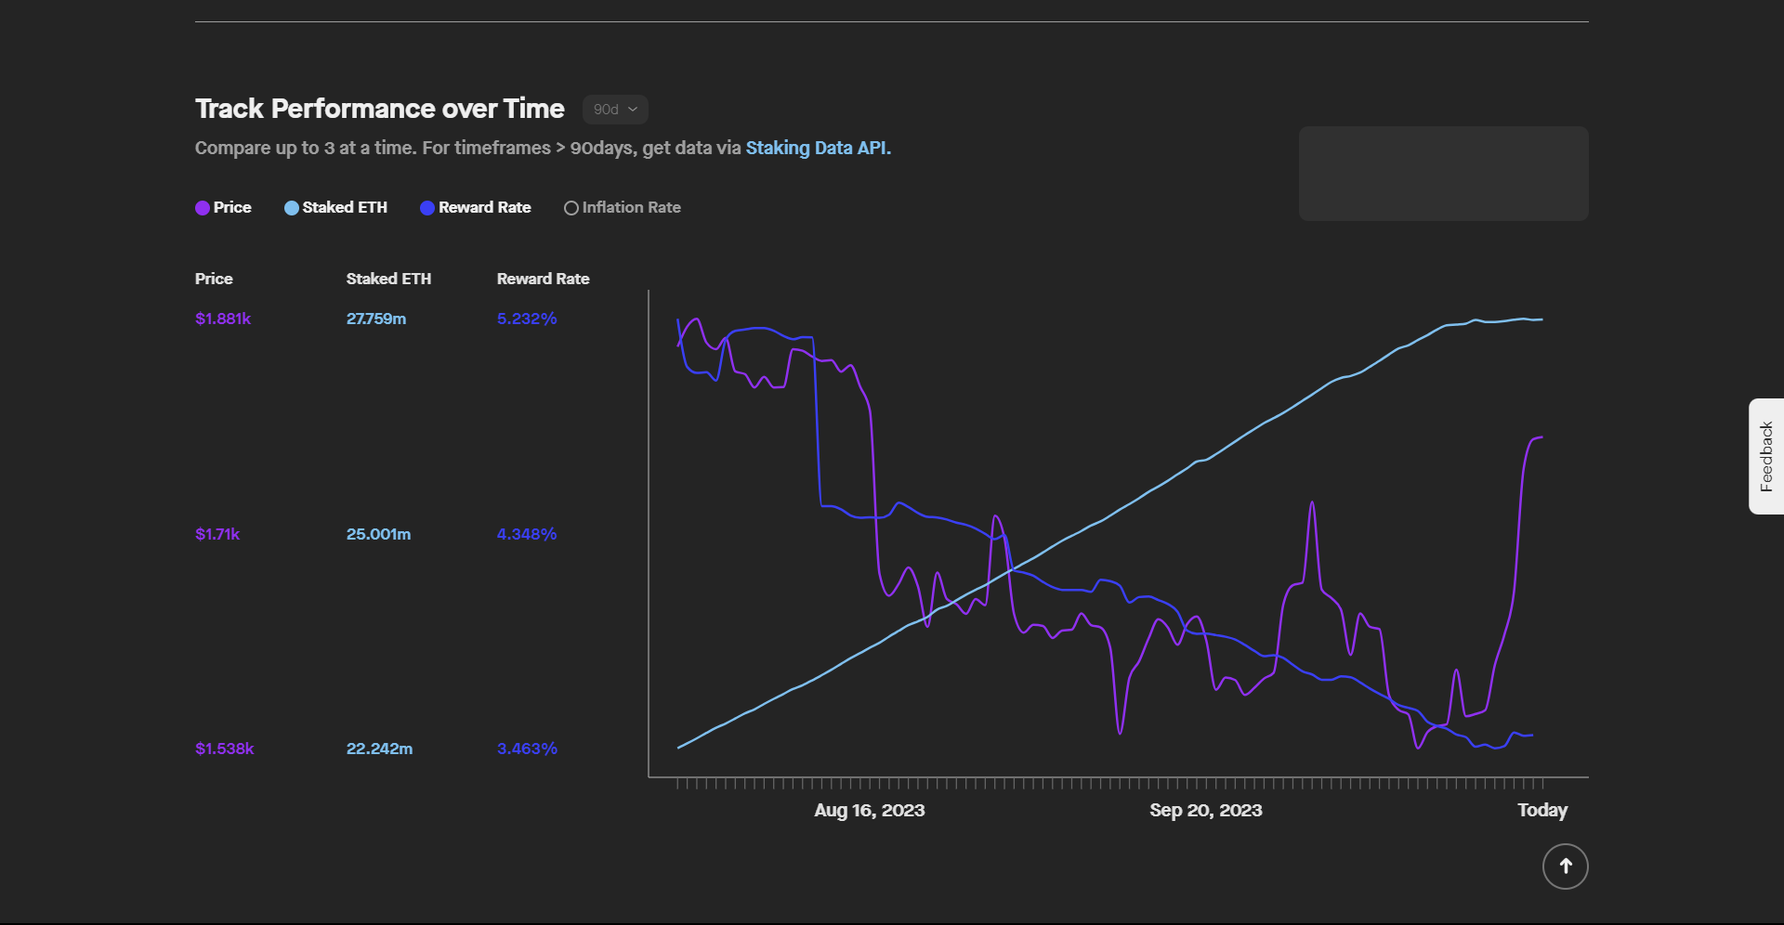The height and width of the screenshot is (925, 1784).
Task: Open the Staking Data API link
Action: click(x=818, y=149)
